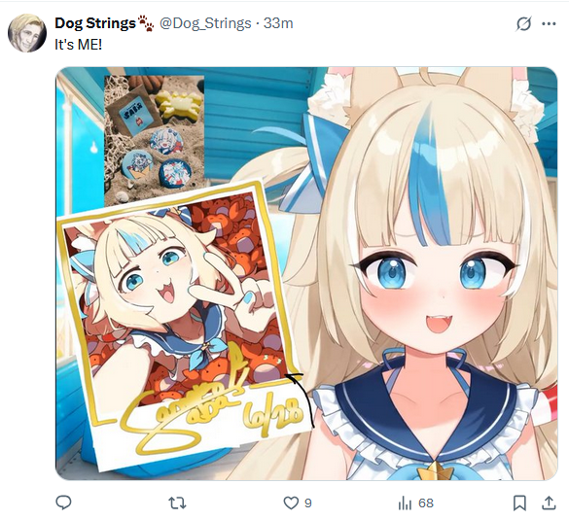Screen dimensions: 569x520
Task: Click the paw print emoji beside name
Action: pos(146,23)
